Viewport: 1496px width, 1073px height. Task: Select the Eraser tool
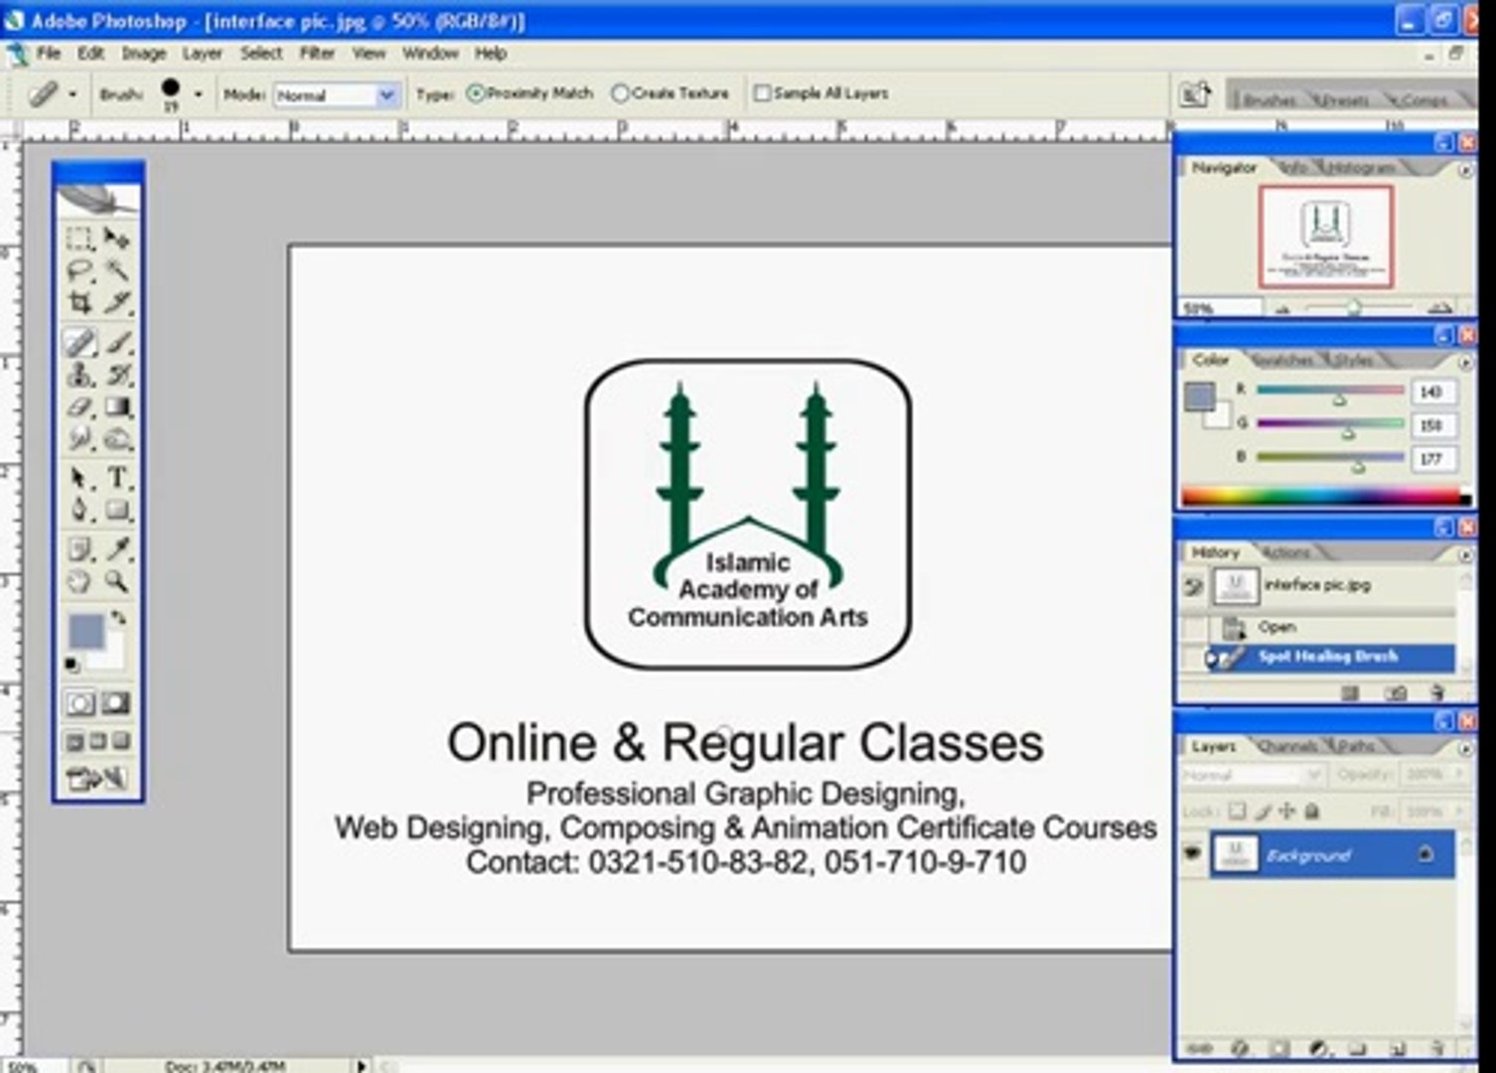point(79,406)
